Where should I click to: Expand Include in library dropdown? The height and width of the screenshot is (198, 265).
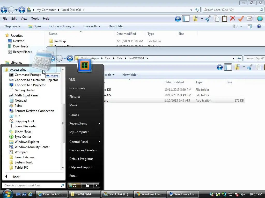coord(62,26)
